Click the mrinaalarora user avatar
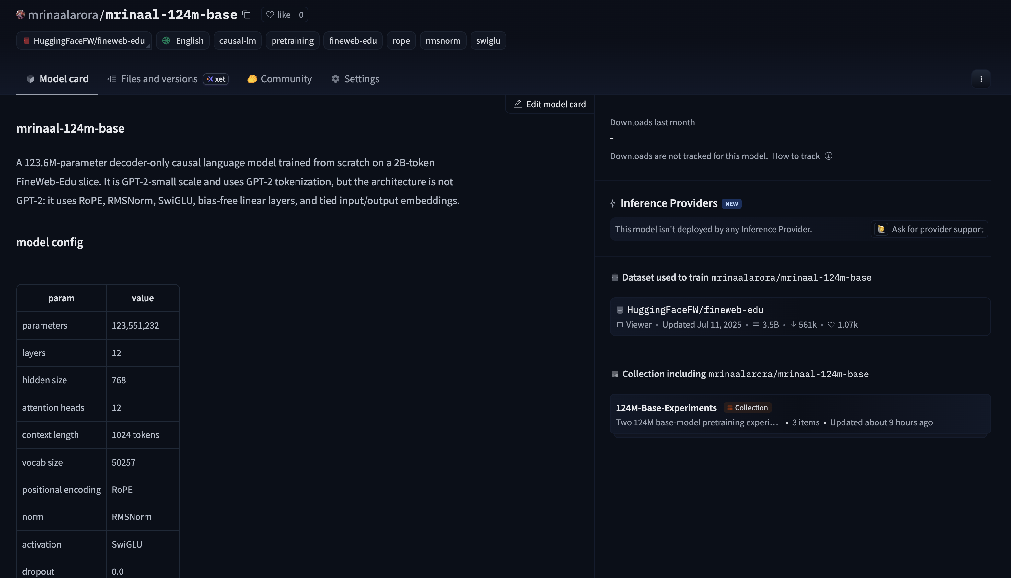The height and width of the screenshot is (578, 1011). (x=21, y=15)
